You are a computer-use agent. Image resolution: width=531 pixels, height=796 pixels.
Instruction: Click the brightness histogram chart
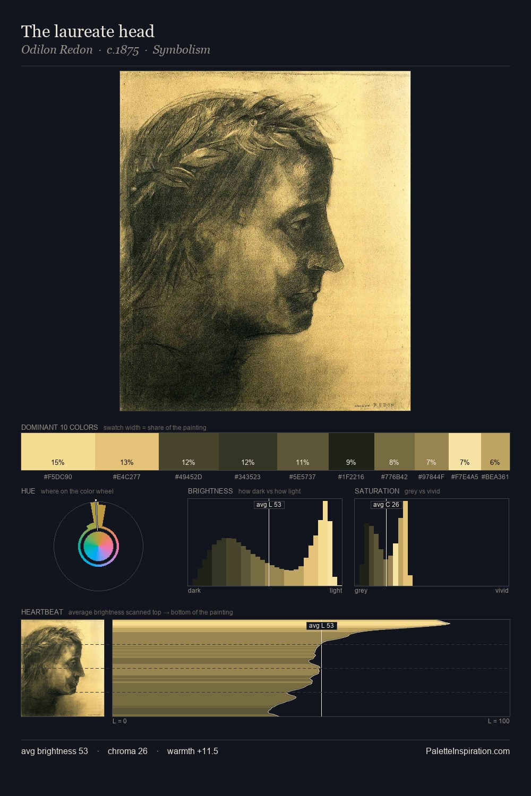265,542
